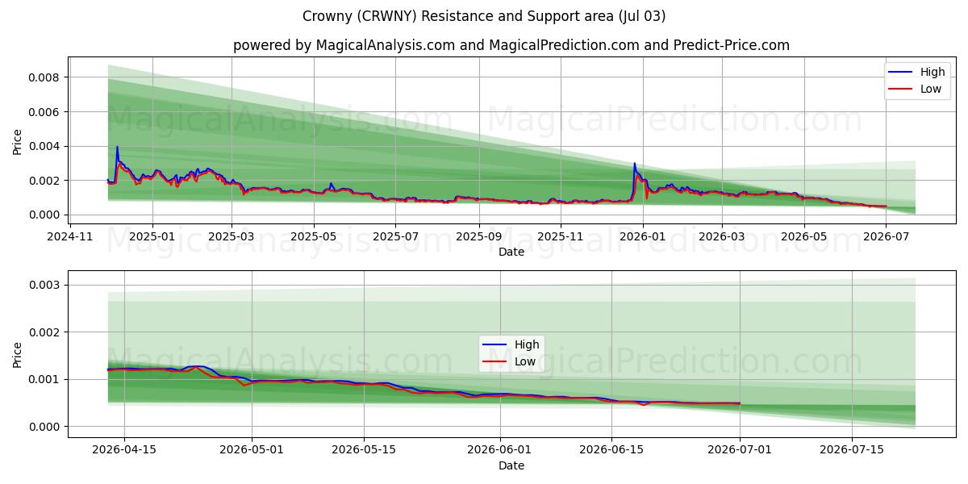Image resolution: width=968 pixels, height=484 pixels.
Task: Click 'High' in the bottom chart legend
Action: pos(527,344)
